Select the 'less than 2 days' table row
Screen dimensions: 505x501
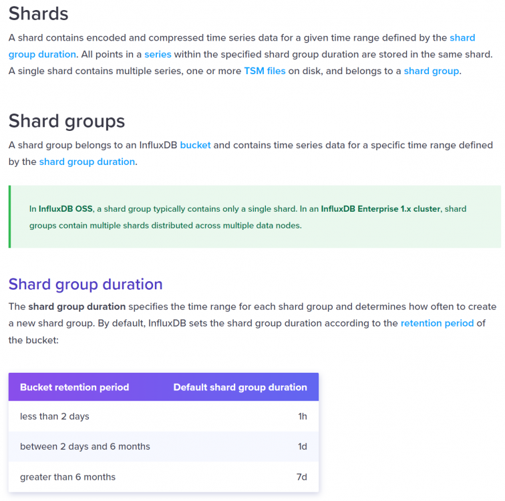point(164,416)
